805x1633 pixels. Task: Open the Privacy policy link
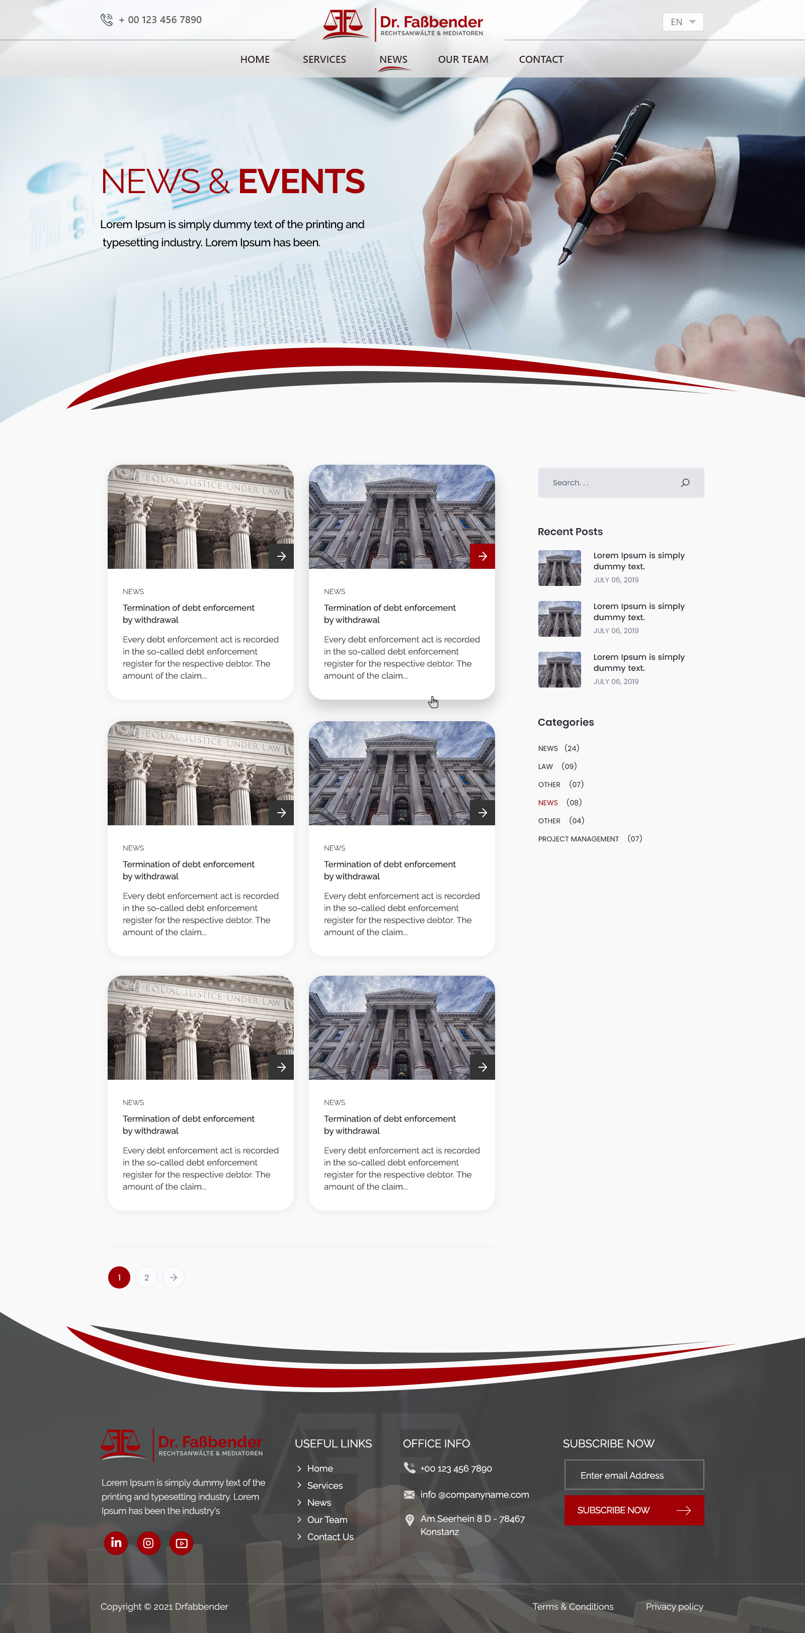[x=674, y=1606]
